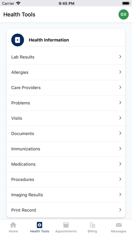Open the Problems list item
Image resolution: width=132 pixels, height=235 pixels.
[x=66, y=103]
